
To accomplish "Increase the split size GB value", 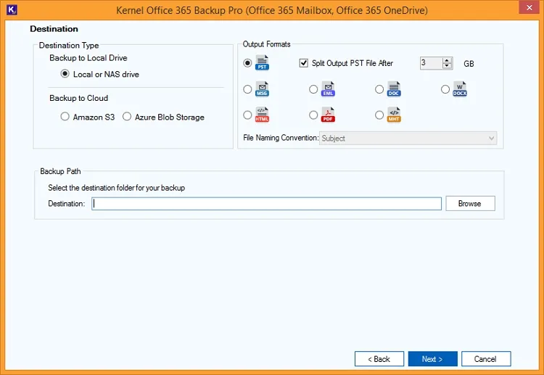I will (x=448, y=60).
